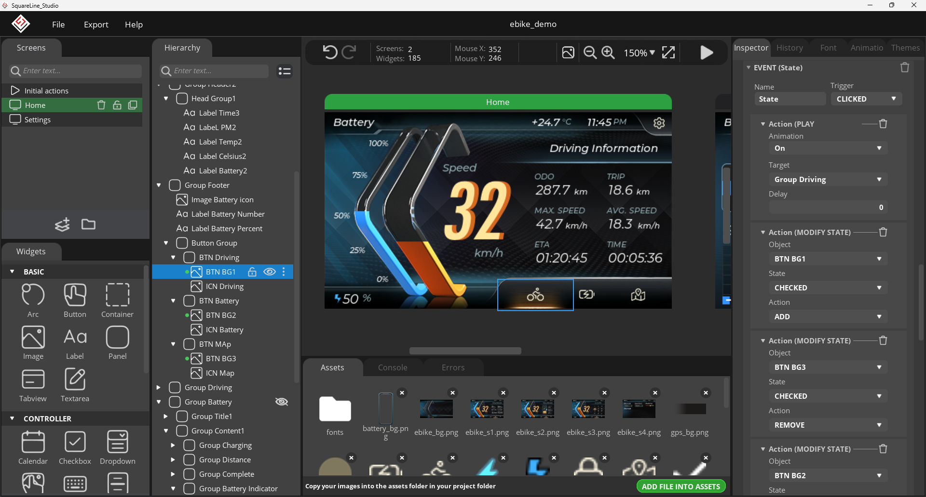926x497 pixels.
Task: Open the Object BTN BG1 dropdown
Action: click(828, 259)
